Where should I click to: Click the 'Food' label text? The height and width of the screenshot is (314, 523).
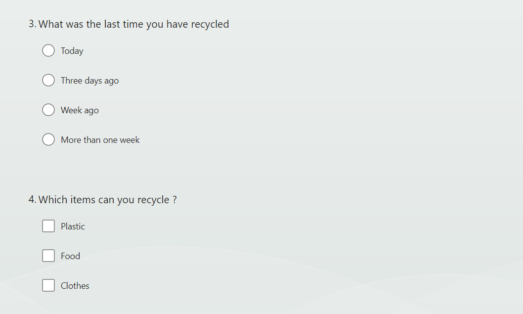click(70, 256)
